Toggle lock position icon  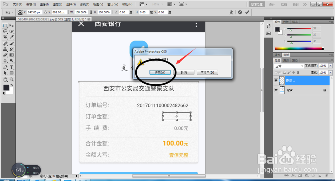click(x=293, y=72)
